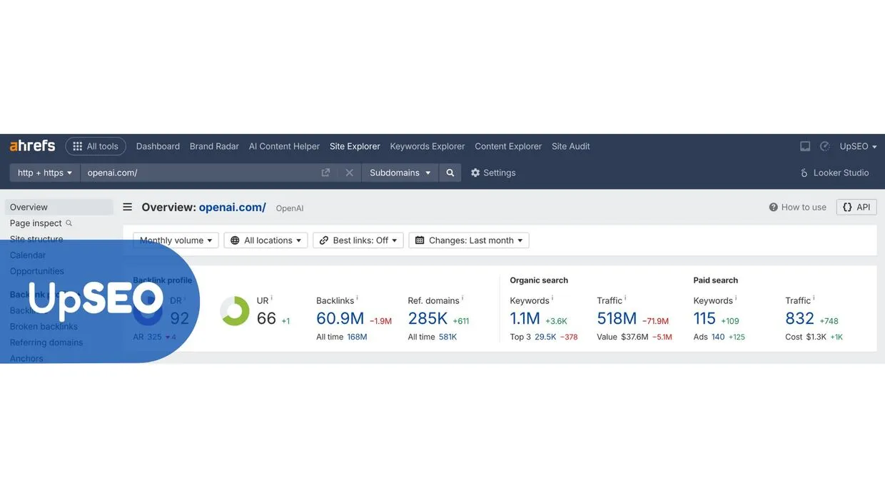This screenshot has width=885, height=498.
Task: Open the How to use guide link
Action: 797,206
